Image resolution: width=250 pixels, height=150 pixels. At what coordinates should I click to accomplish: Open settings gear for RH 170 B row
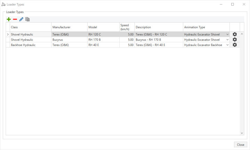pyautogui.click(x=235, y=40)
